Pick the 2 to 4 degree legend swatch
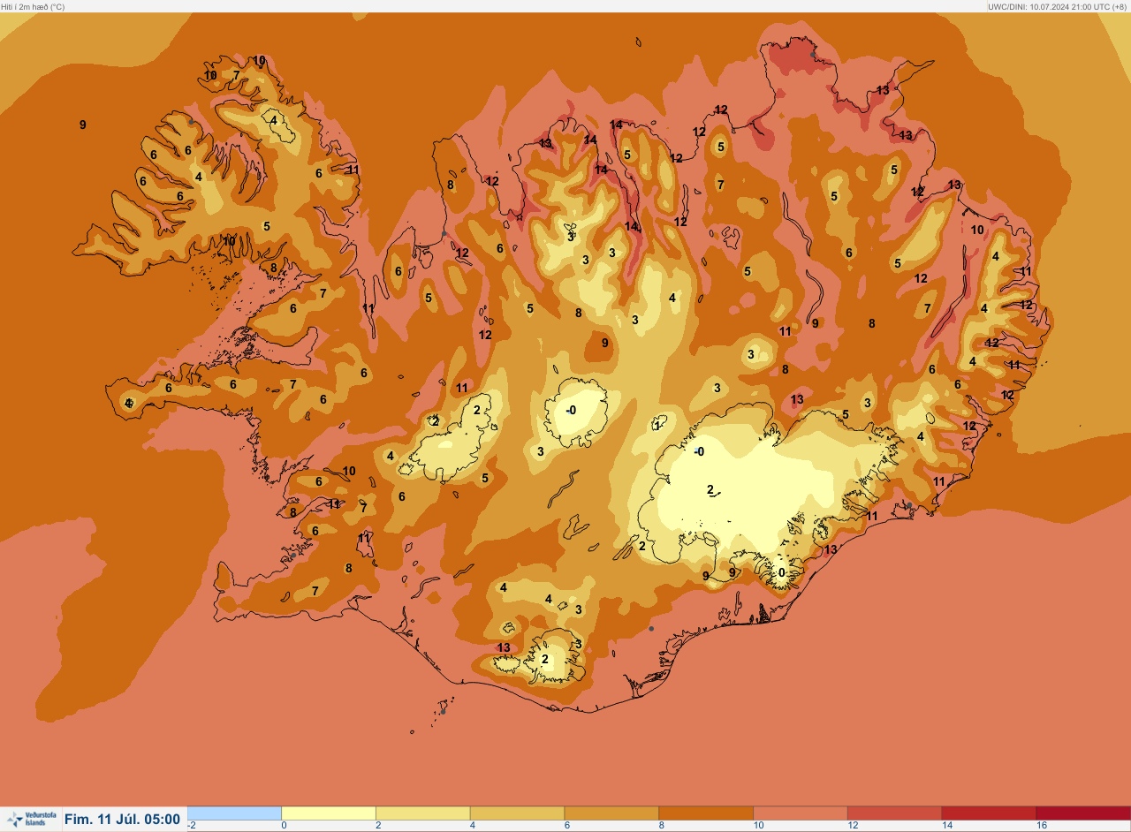This screenshot has width=1131, height=832. tap(423, 813)
